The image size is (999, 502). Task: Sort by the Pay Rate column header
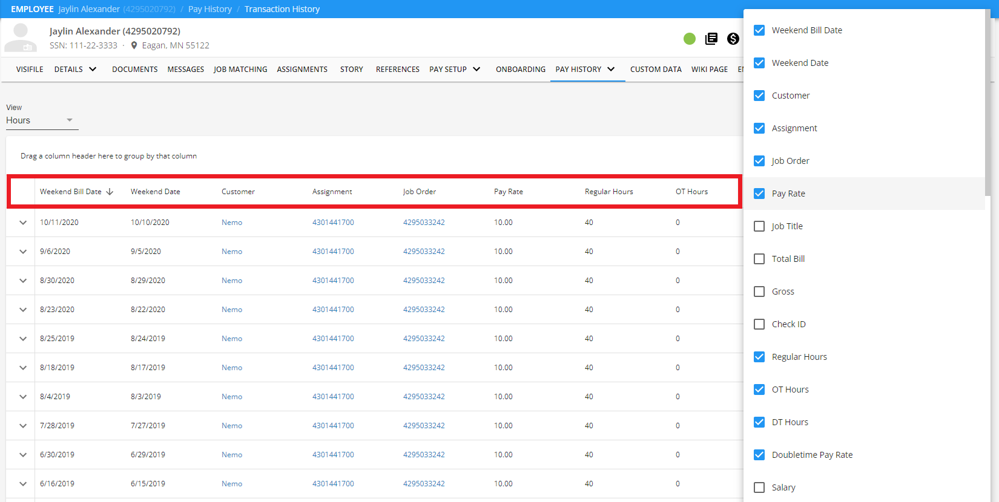[x=509, y=192]
